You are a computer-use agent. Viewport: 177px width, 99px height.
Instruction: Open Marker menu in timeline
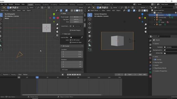[25, 75]
